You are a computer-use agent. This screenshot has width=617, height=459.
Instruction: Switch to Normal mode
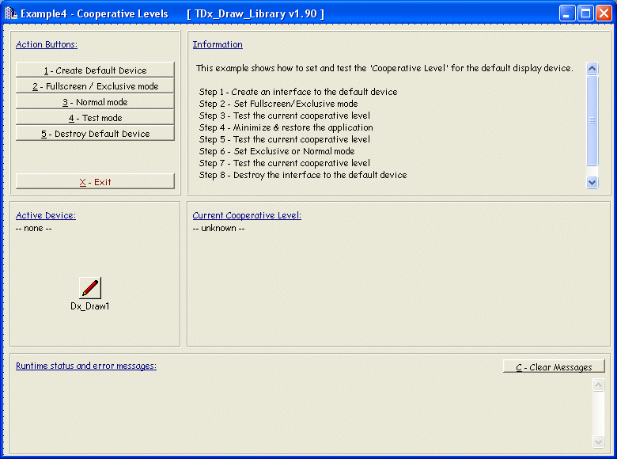[95, 102]
